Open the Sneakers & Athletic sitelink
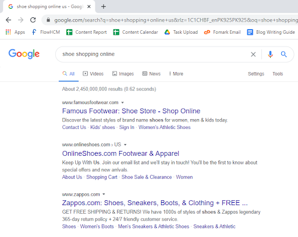The height and width of the screenshot is (237, 298). [x=214, y=227]
